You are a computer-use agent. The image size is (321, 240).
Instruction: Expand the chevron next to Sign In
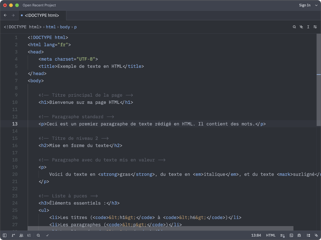[x=316, y=5]
